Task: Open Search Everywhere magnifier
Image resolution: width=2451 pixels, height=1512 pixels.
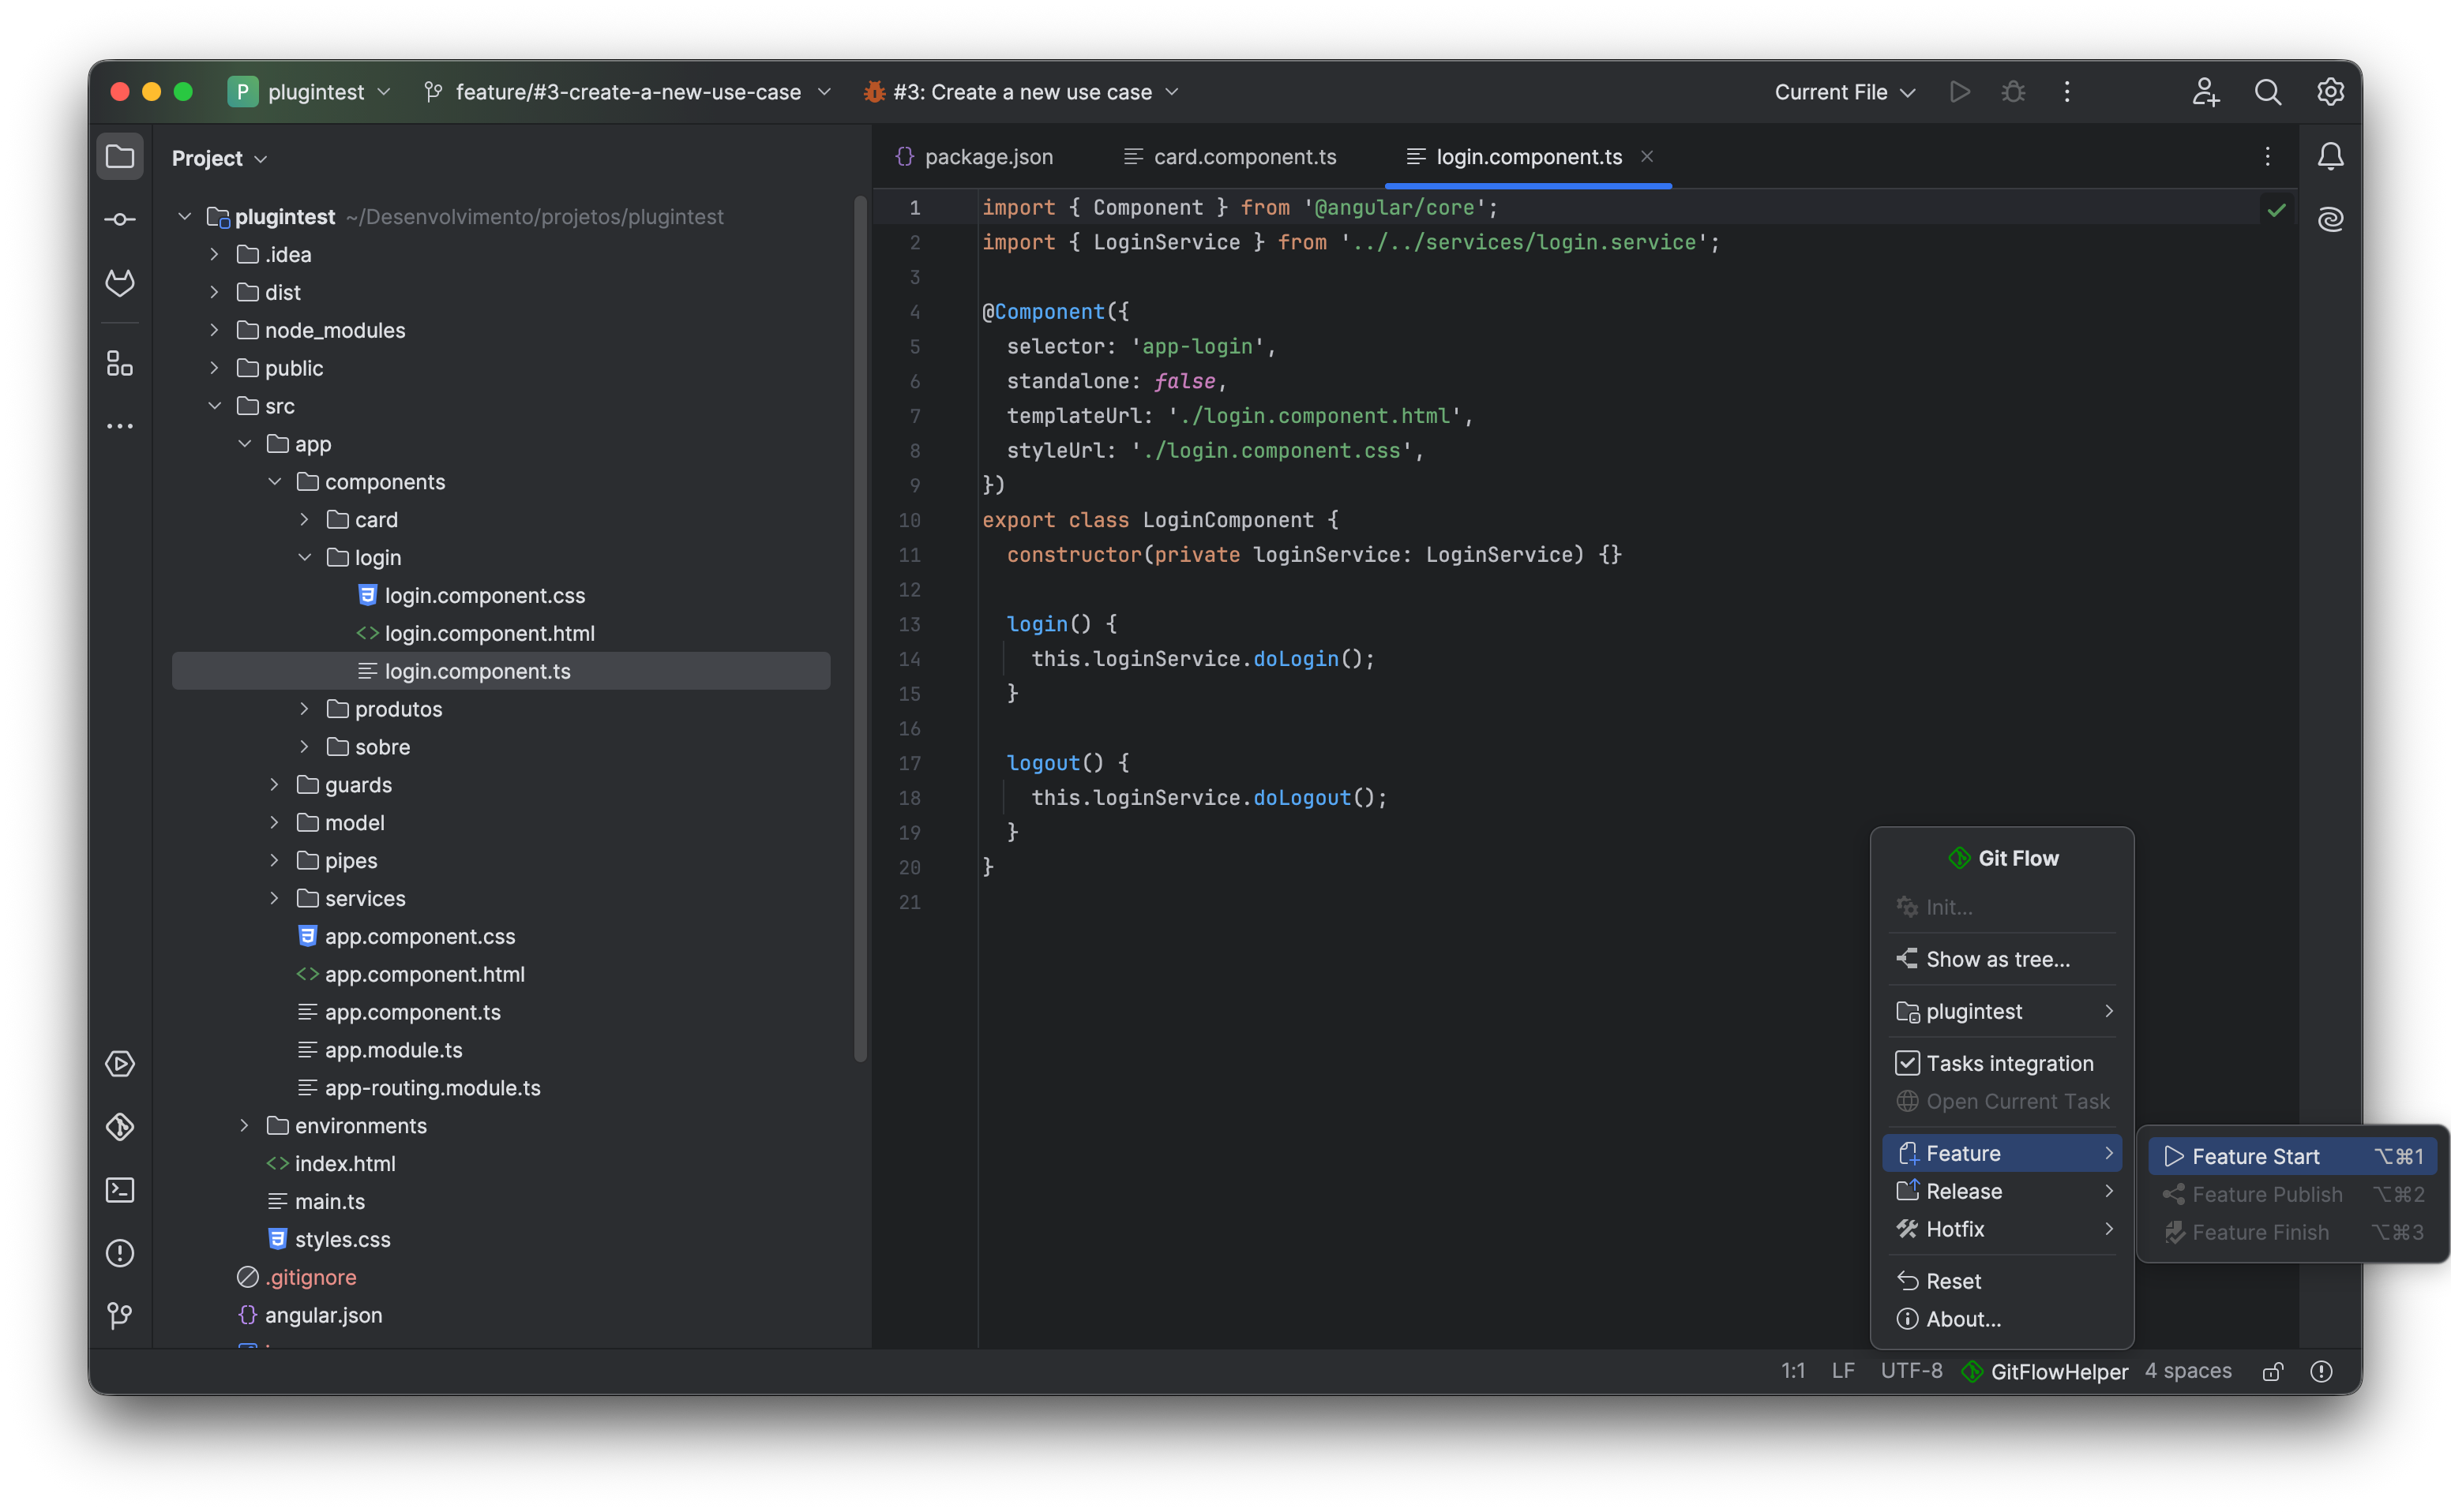Action: coord(2268,92)
